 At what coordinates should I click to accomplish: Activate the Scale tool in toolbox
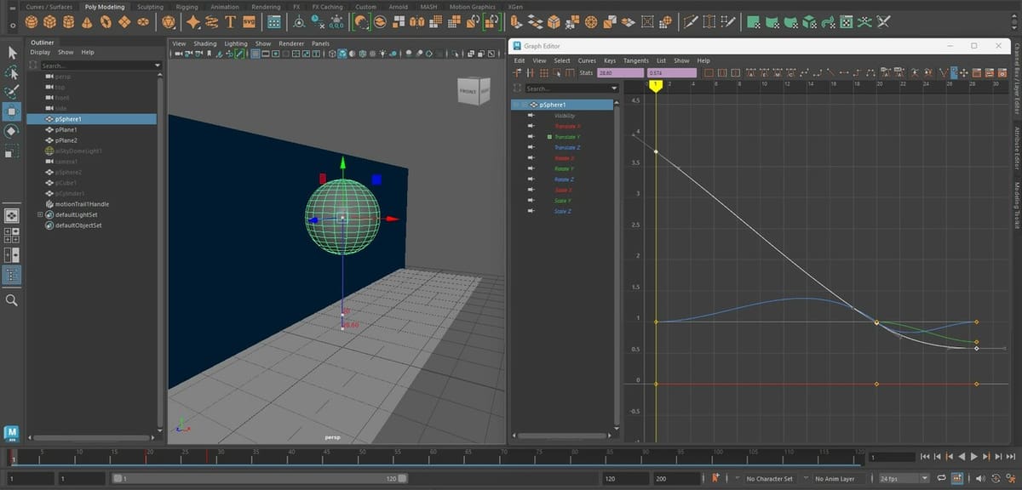[13, 151]
